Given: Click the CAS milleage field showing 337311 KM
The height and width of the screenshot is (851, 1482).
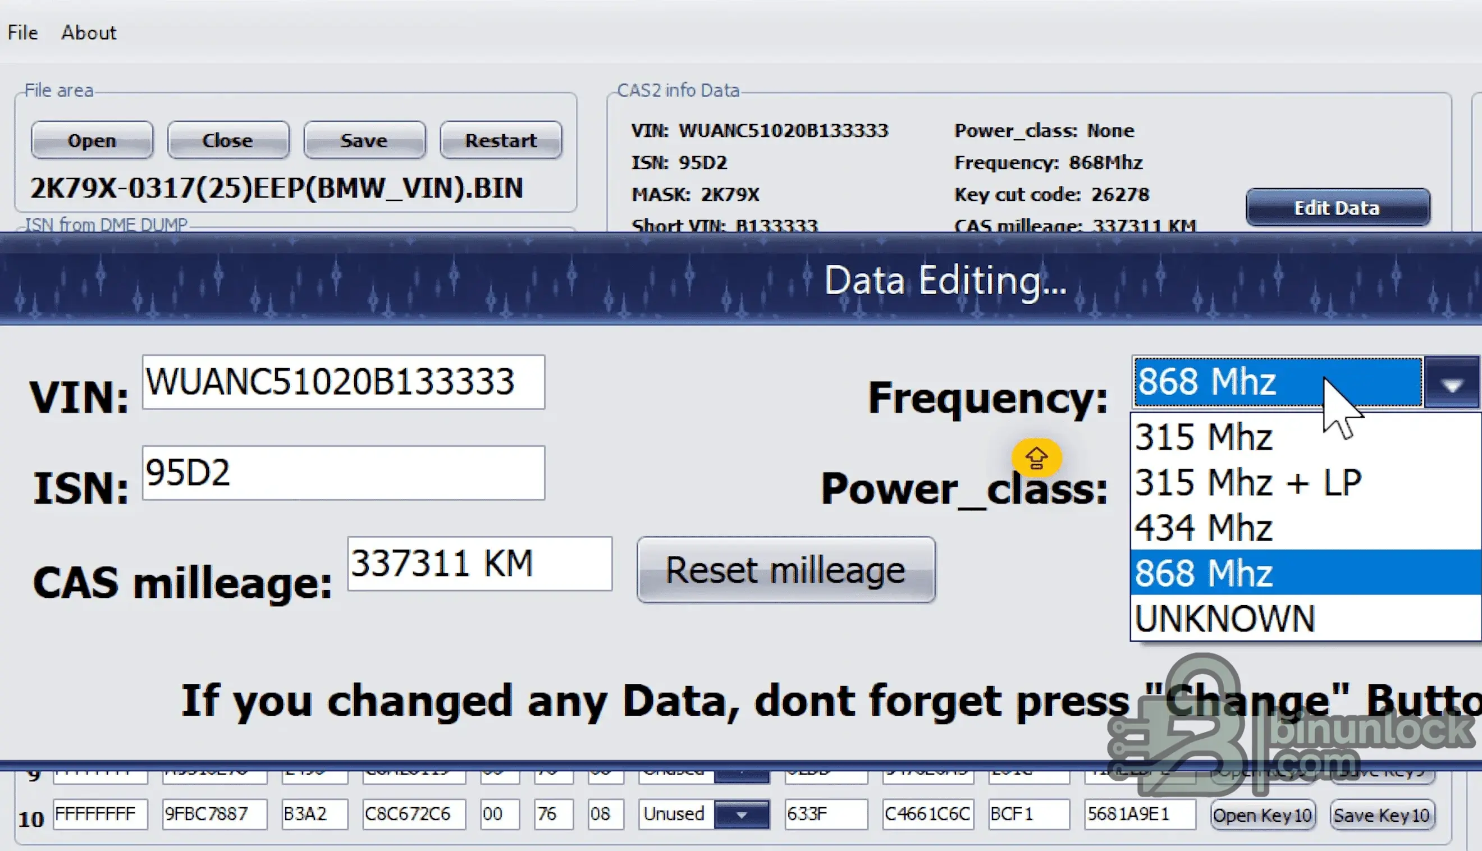Looking at the screenshot, I should tap(480, 564).
